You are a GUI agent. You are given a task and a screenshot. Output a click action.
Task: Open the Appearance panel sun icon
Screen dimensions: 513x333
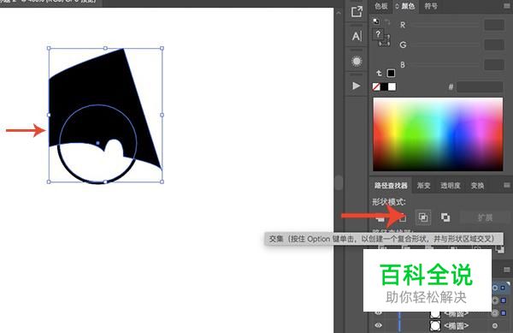(x=357, y=62)
